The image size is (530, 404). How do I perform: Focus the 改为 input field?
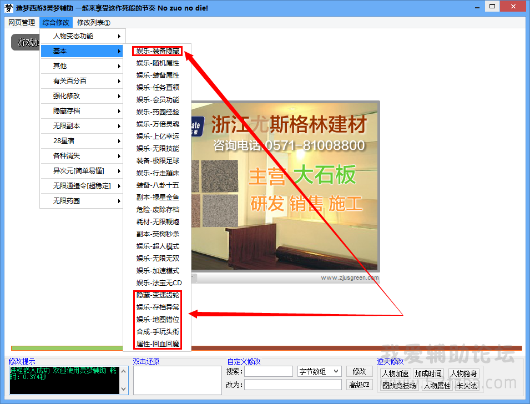click(x=292, y=385)
